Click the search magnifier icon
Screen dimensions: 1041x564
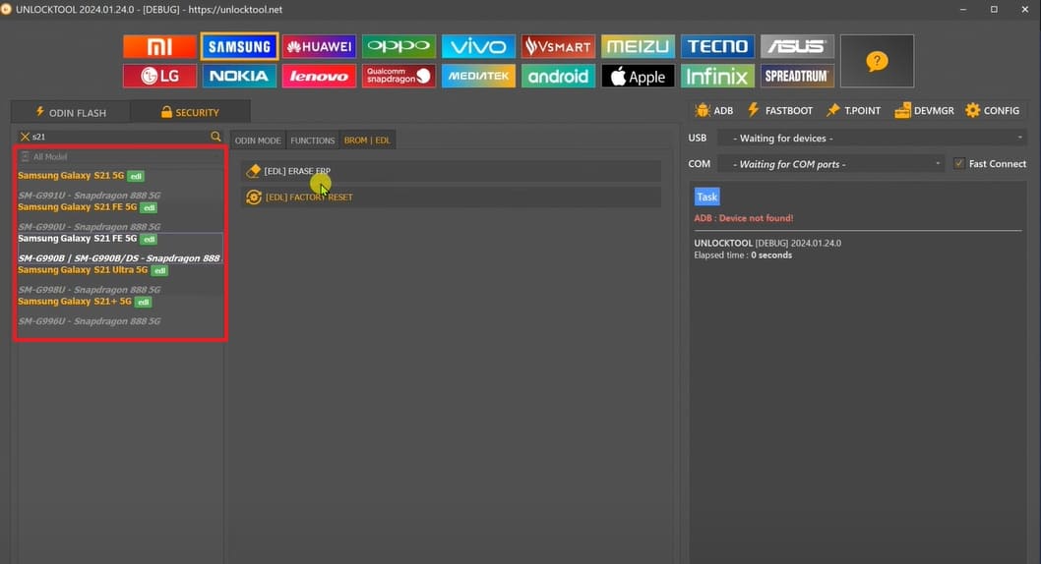(x=215, y=136)
